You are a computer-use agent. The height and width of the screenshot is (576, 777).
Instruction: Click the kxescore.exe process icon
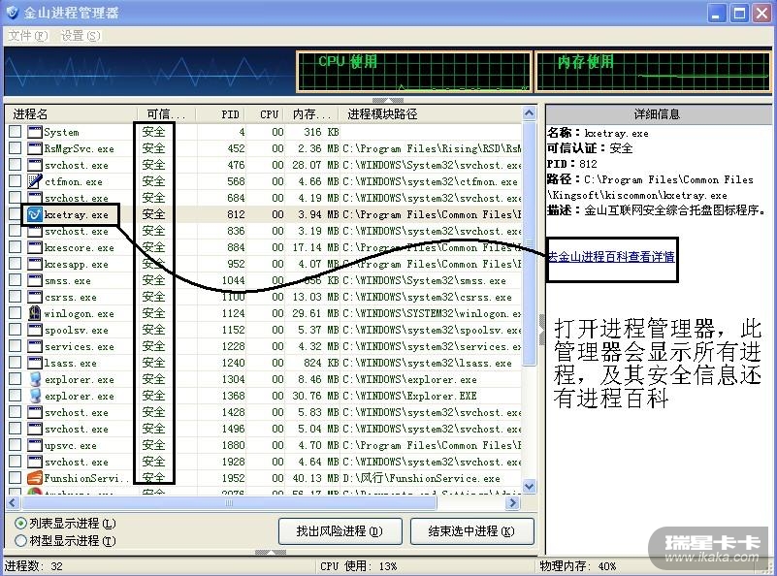[35, 247]
